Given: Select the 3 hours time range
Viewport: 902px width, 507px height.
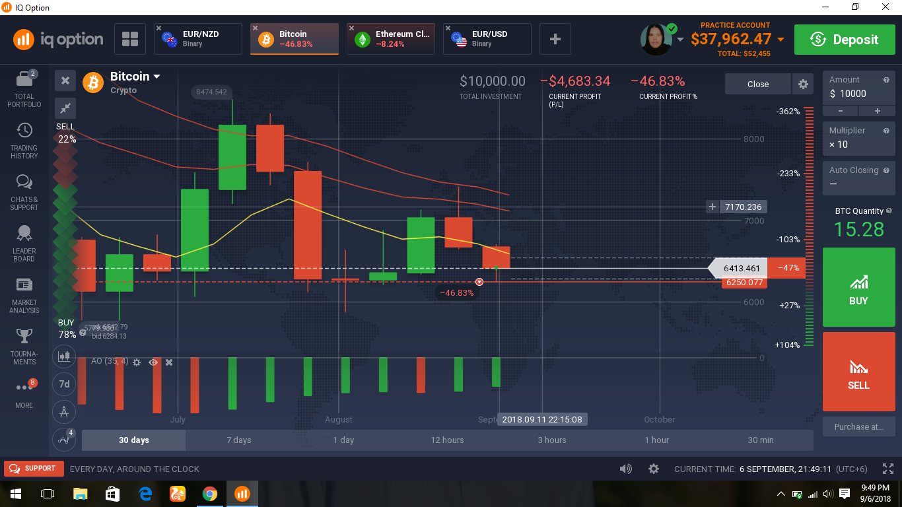Looking at the screenshot, I should click(552, 440).
